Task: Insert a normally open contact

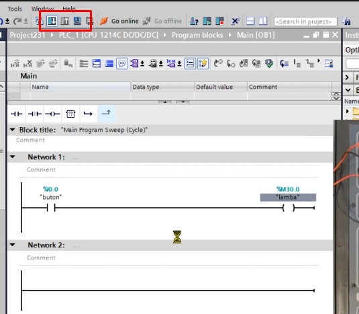Action: pyautogui.click(x=17, y=114)
